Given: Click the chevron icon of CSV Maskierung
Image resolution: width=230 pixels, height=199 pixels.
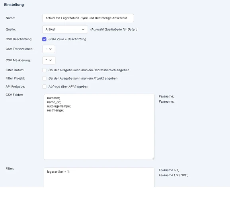Looking at the screenshot, I should 51,60.
